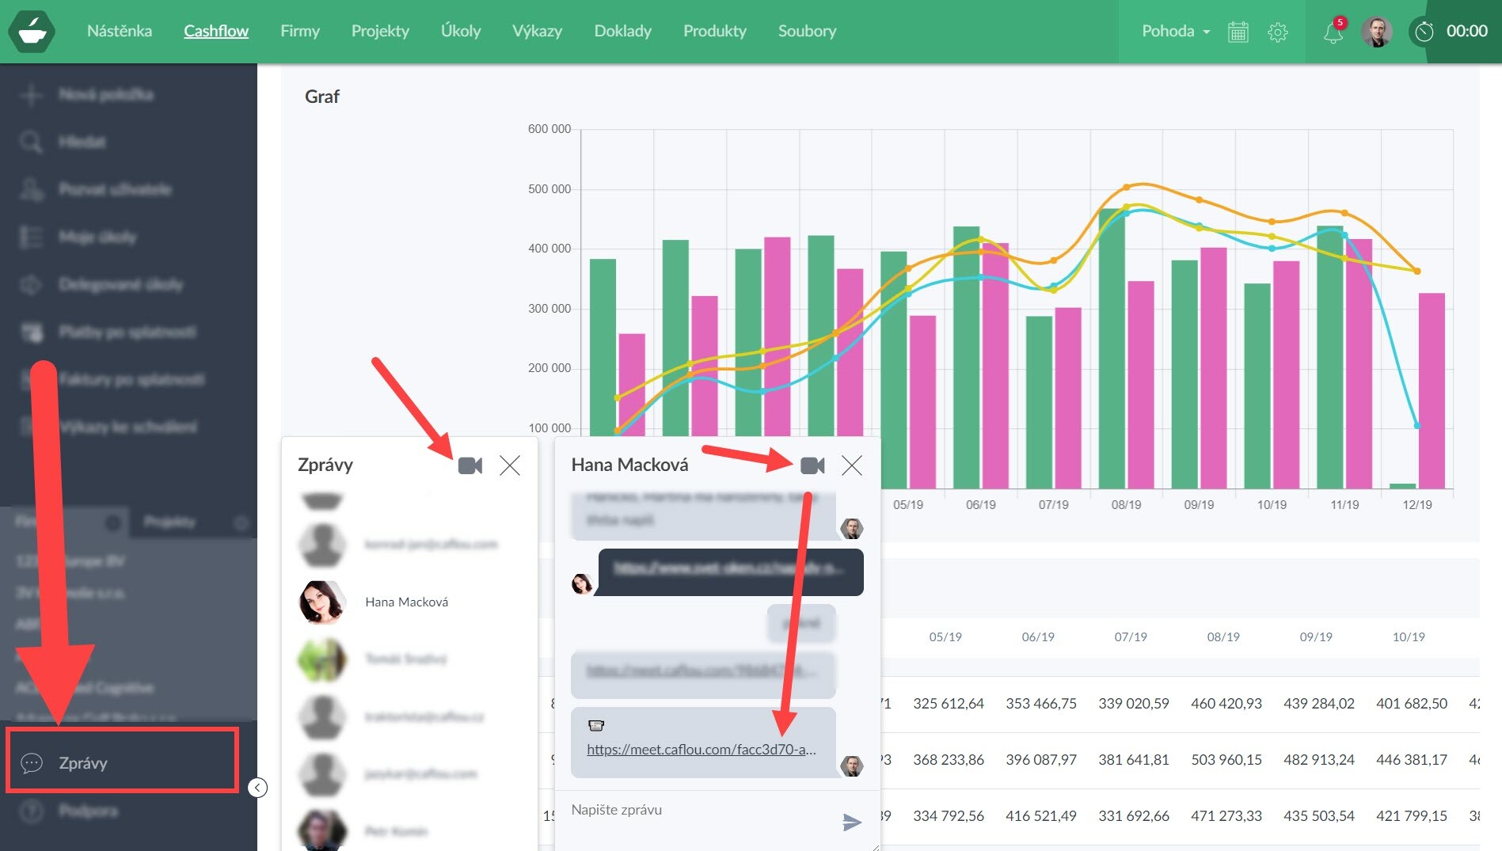Click the Napište zprávu message field
Screen dimensions: 1502x851
697,811
